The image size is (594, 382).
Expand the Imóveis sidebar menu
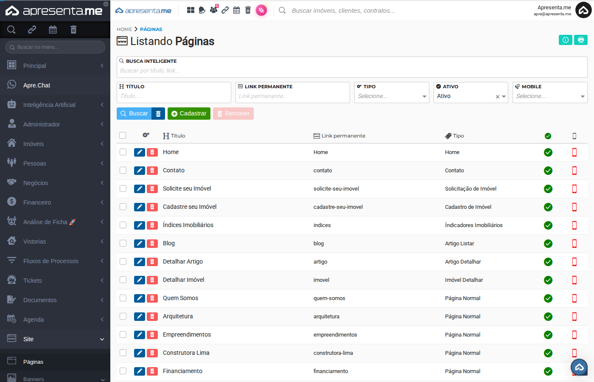click(x=55, y=144)
